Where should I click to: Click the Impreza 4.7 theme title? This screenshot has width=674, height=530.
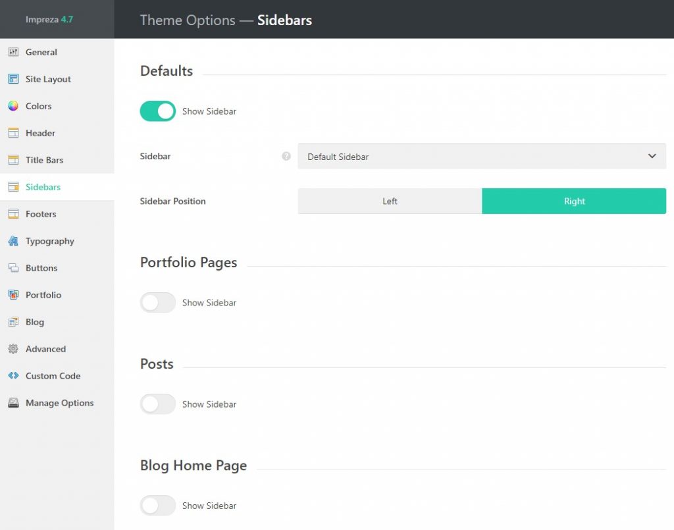[49, 19]
